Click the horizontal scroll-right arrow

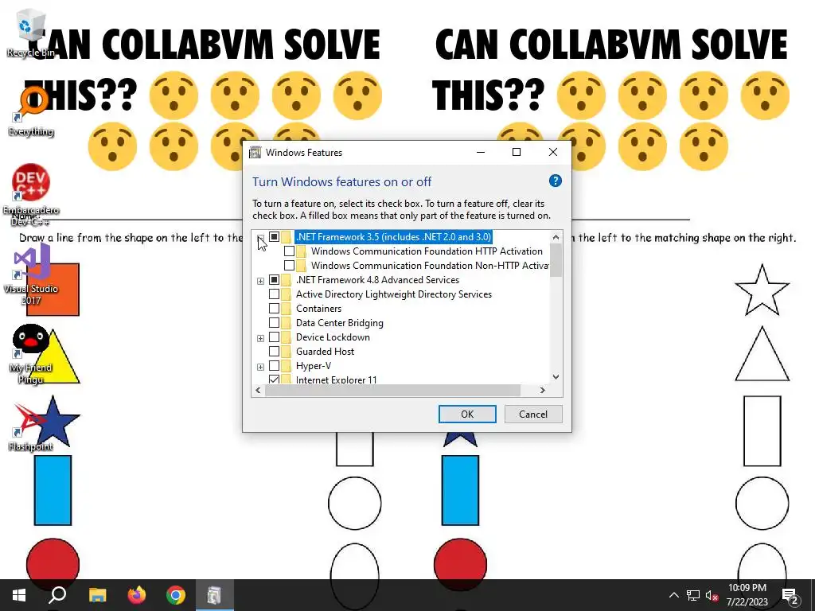pyautogui.click(x=543, y=390)
